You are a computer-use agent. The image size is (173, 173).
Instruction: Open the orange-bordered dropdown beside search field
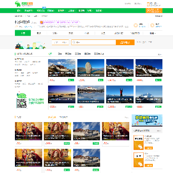click(x=60, y=42)
